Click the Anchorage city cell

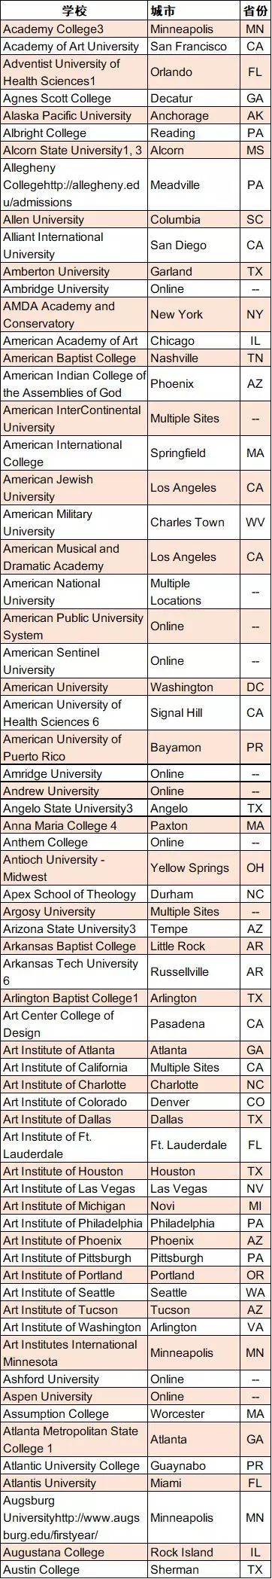(194, 116)
